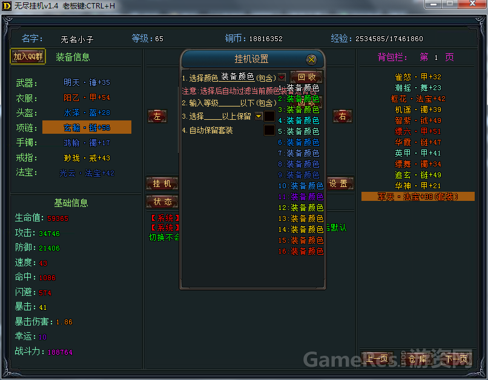Choose option 16 red 装备颜色
This screenshot has width=488, height=380.
pyautogui.click(x=301, y=251)
